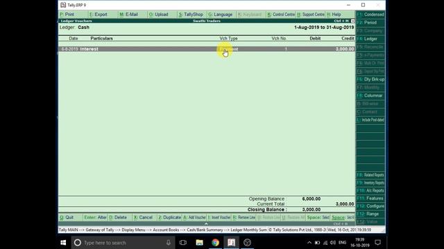
Task: Click Insert Voucher button
Action: coord(219,218)
